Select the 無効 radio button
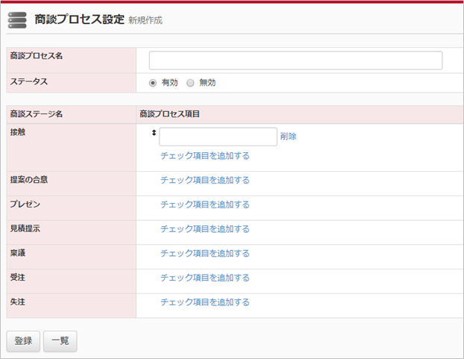The width and height of the screenshot is (464, 359). tap(190, 83)
